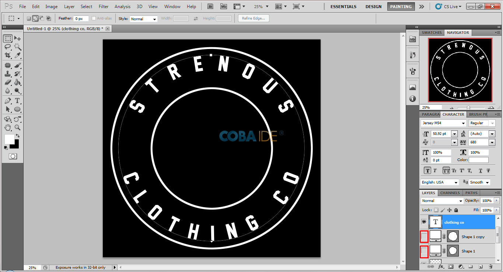Select the Hand tool
The height and width of the screenshot is (272, 503).
[8, 128]
